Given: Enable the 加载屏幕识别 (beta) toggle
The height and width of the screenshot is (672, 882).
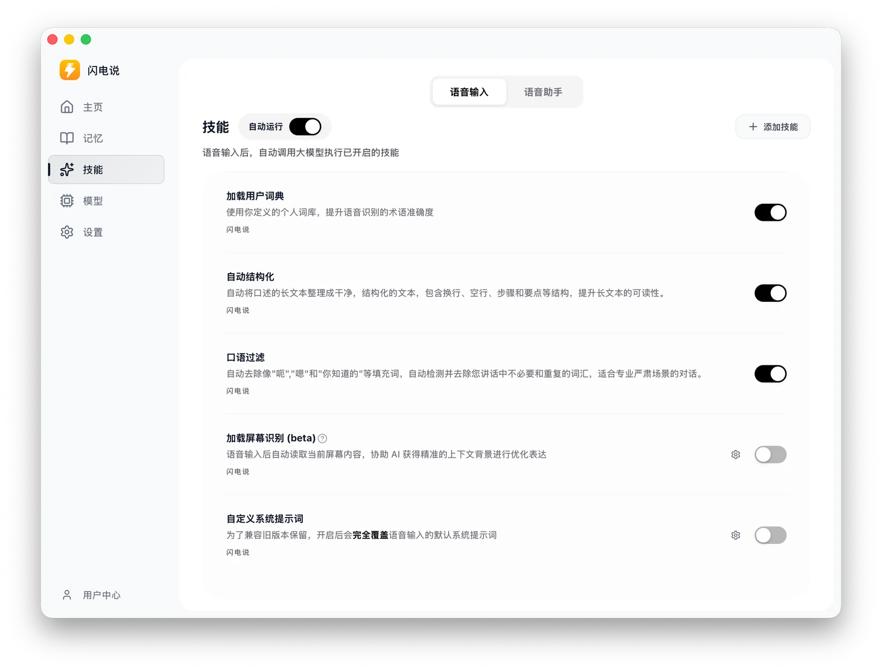Looking at the screenshot, I should click(770, 455).
